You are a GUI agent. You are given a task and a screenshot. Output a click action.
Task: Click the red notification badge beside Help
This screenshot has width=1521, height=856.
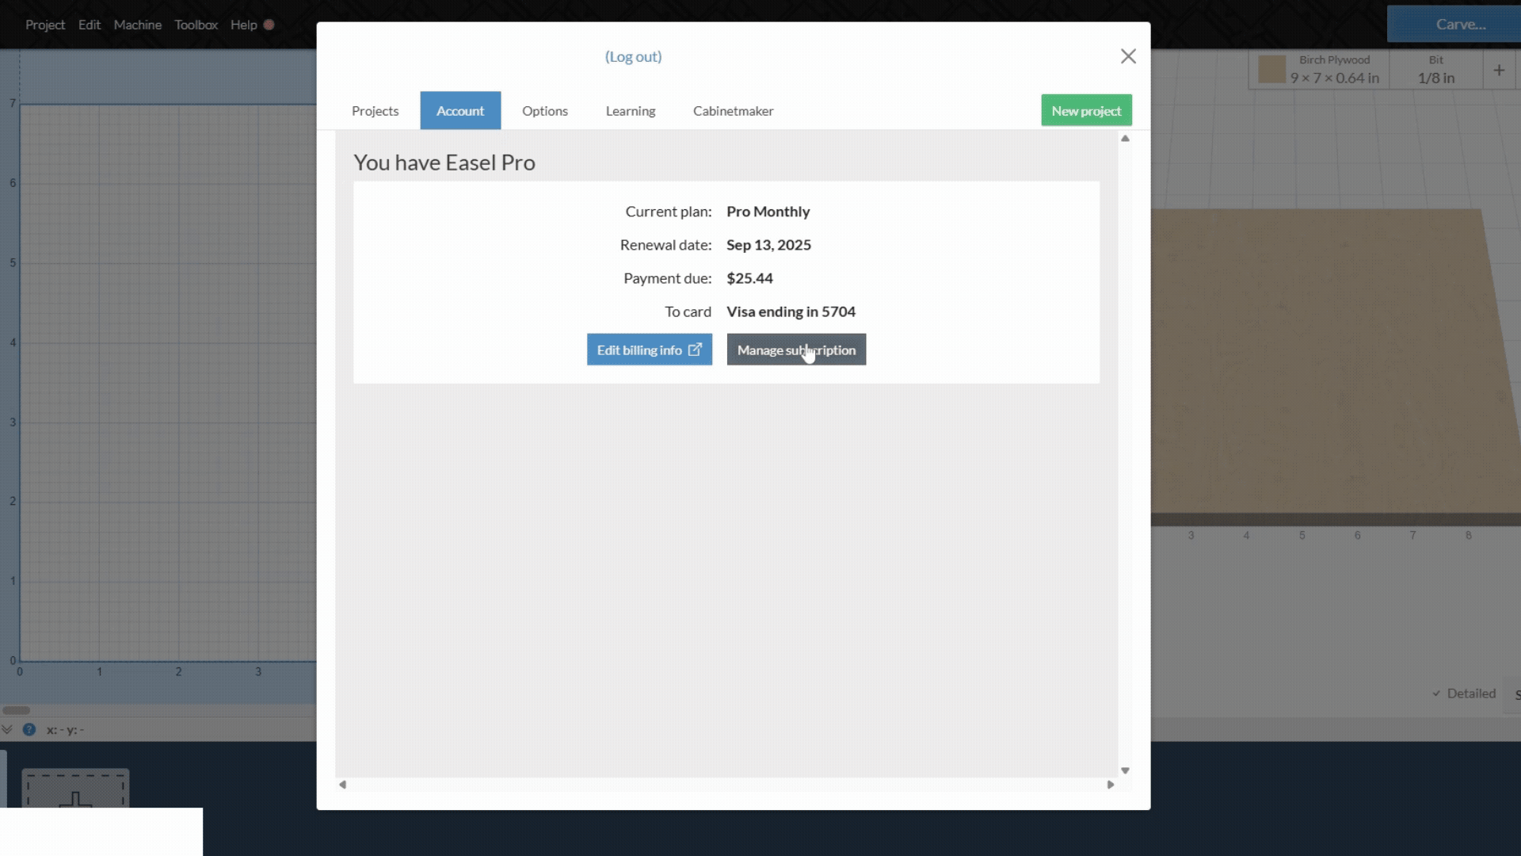tap(269, 25)
